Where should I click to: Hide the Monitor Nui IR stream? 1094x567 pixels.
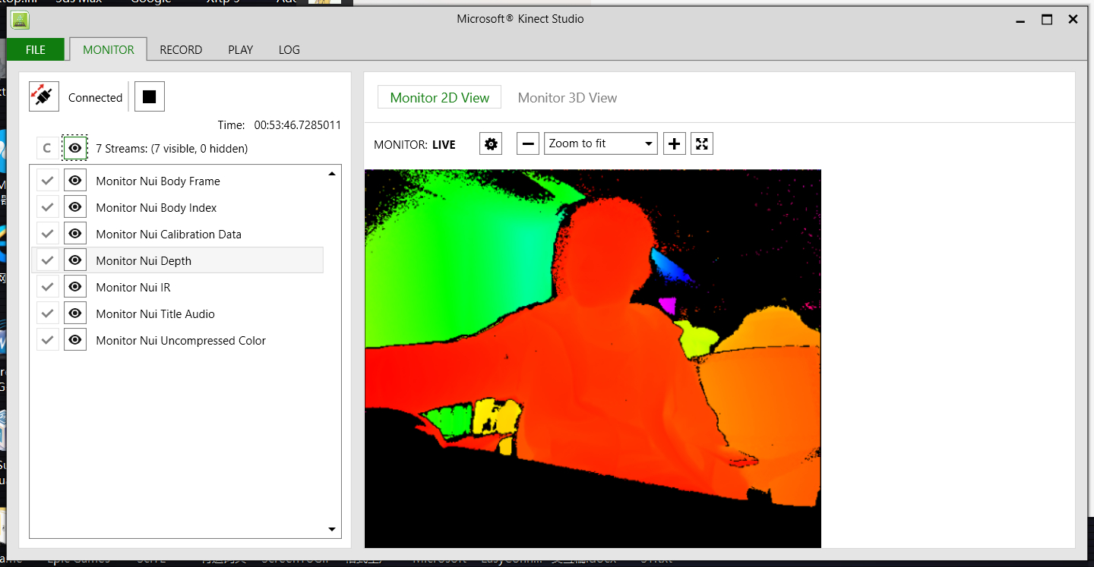pos(74,287)
